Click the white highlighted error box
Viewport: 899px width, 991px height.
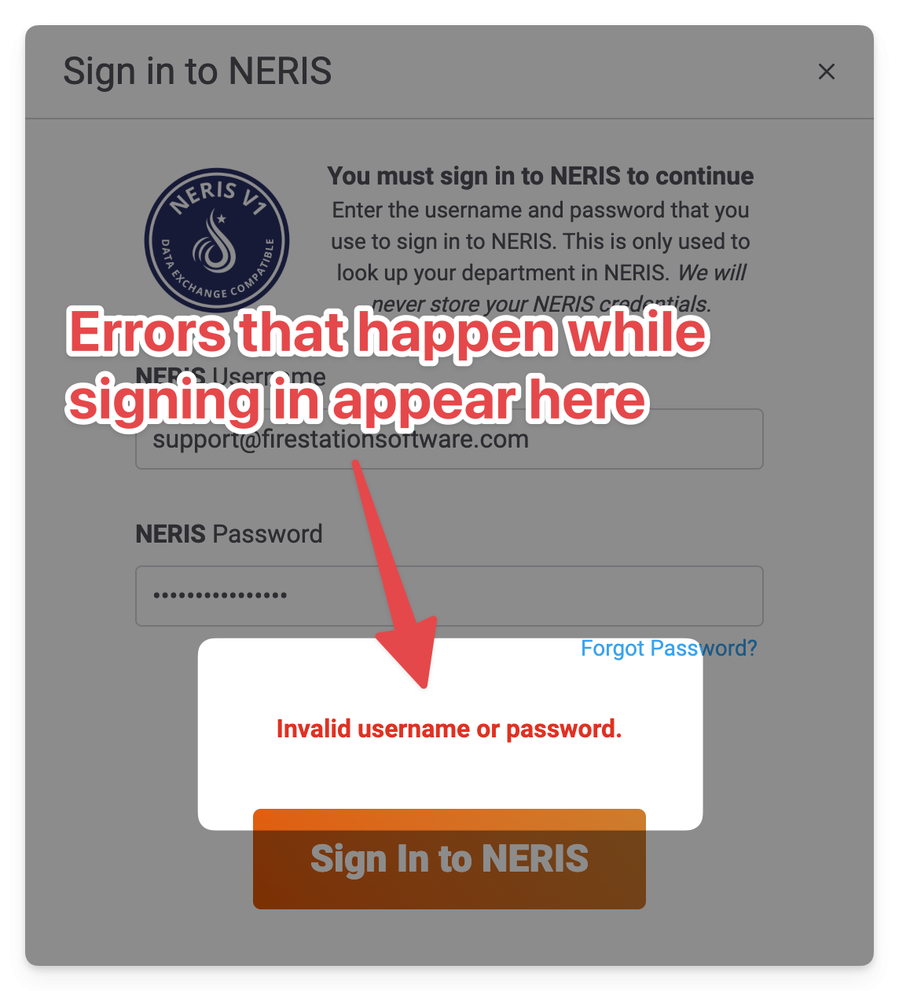[x=449, y=733]
